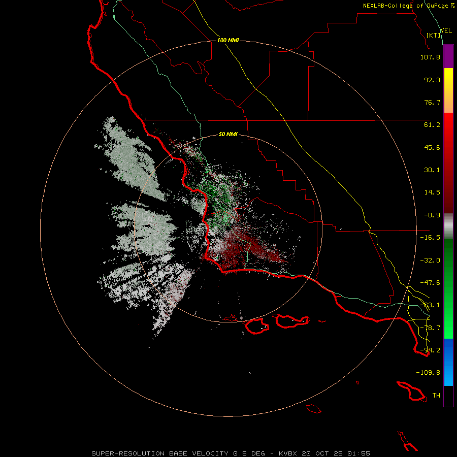Click the 50 NMI range ring label
The width and height of the screenshot is (457, 457).
pos(228,135)
